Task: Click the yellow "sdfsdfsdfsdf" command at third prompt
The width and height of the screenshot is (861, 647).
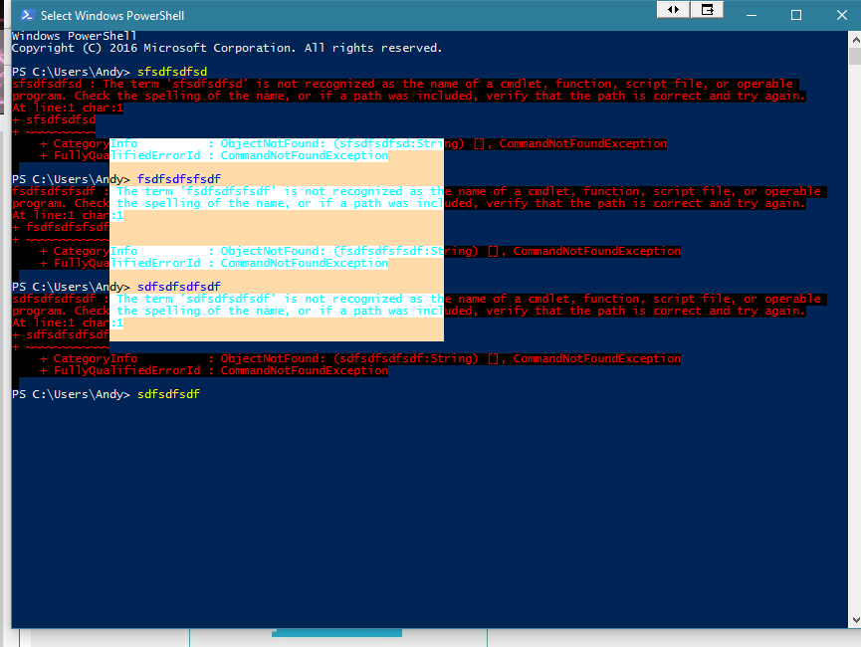Action: click(179, 287)
